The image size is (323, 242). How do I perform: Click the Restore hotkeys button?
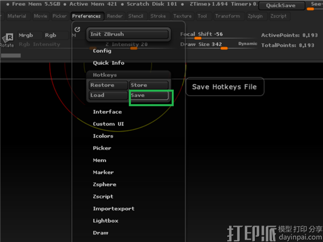coord(108,85)
